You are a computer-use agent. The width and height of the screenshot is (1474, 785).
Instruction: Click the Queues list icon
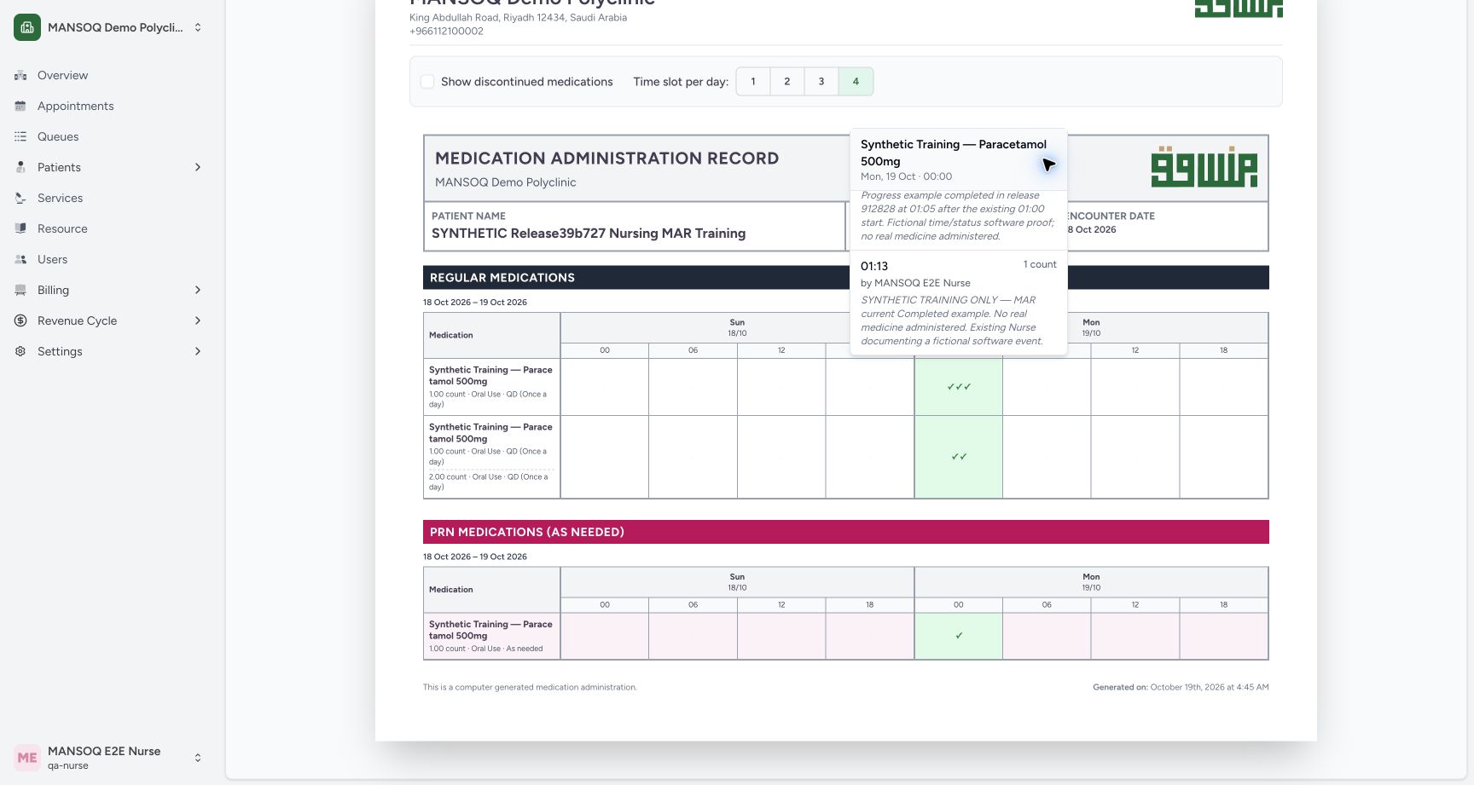click(20, 136)
